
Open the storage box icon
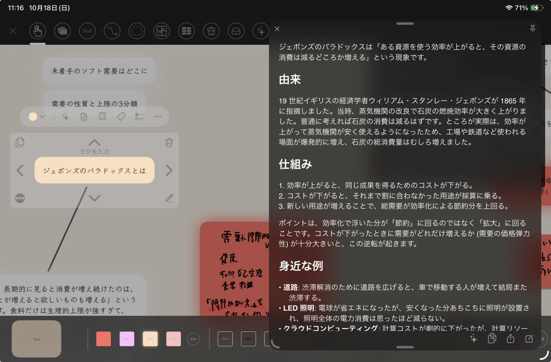[211, 31]
